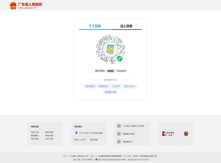This screenshot has width=221, height=163.
Task: Open the 材料下载 footer link
Action: point(49,139)
